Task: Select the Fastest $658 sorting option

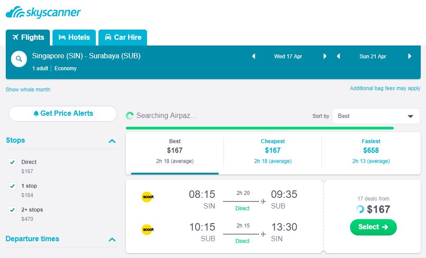Action: 371,151
